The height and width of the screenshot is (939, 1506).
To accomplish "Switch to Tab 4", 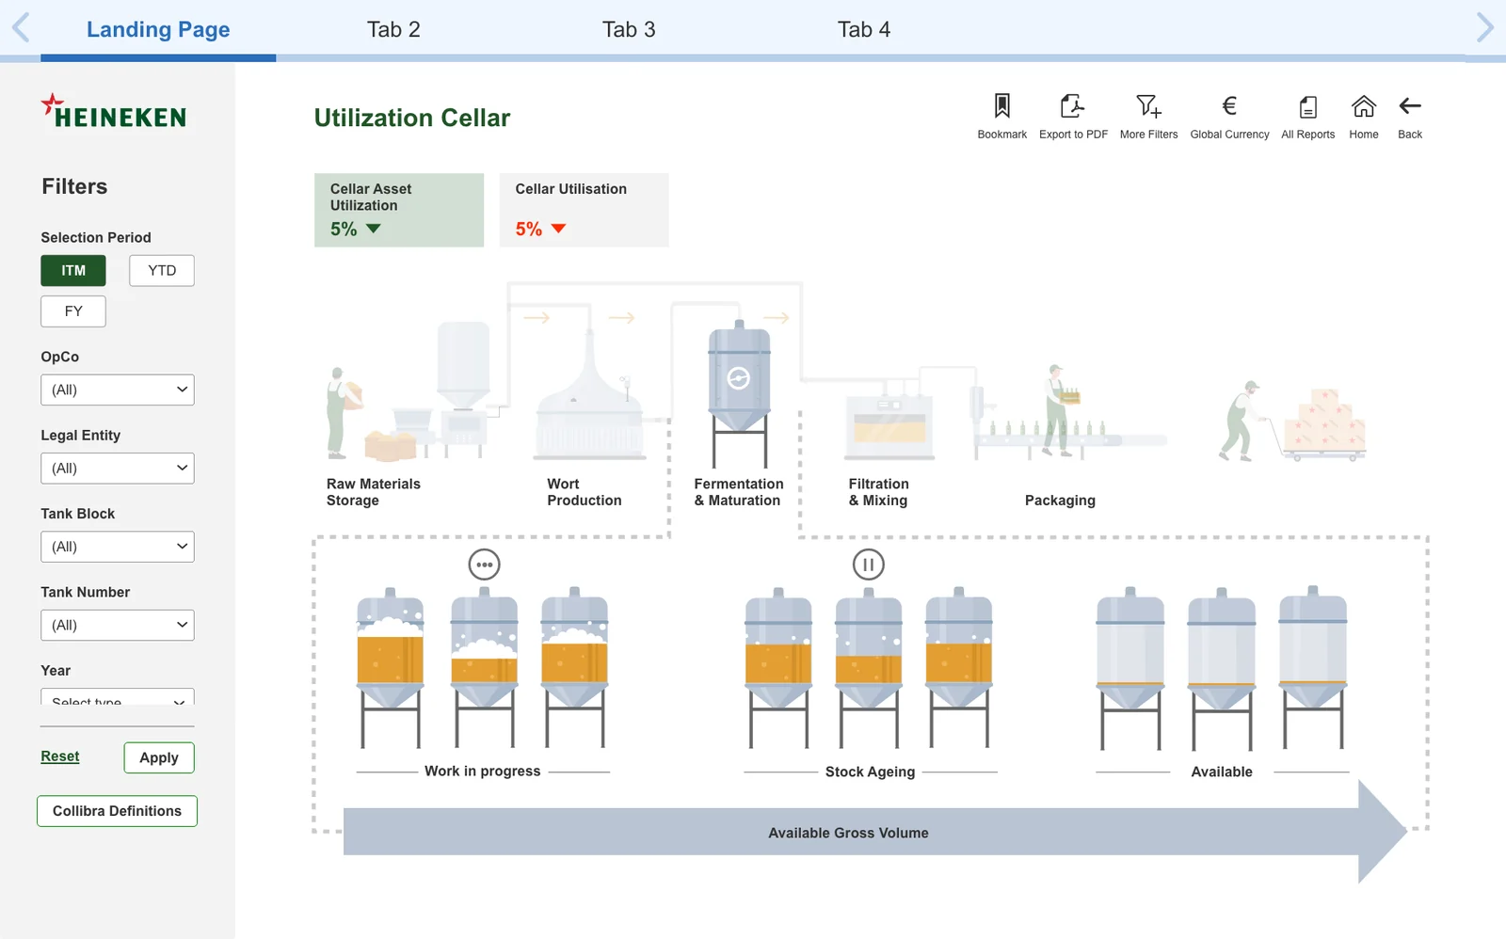I will 864,29.
